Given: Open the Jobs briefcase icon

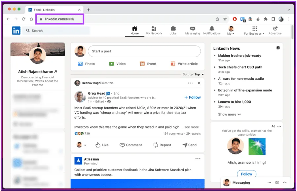Looking at the screenshot, I should coord(173,29).
